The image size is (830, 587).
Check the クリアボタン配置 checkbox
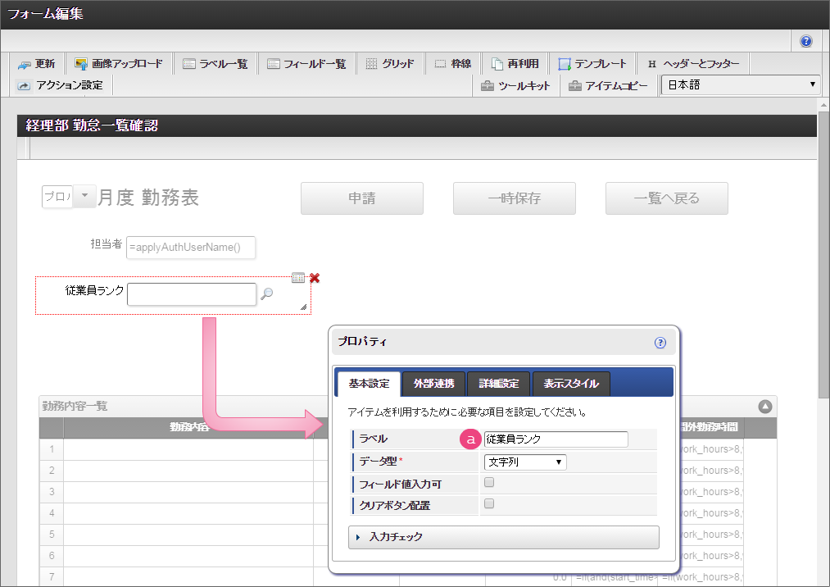point(489,504)
